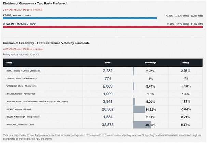Click the red Labor two-party preferred bar

pos(102,27)
